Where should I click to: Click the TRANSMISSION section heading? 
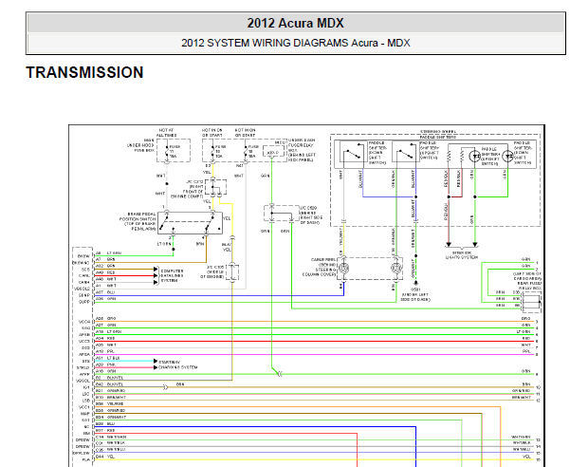point(84,72)
